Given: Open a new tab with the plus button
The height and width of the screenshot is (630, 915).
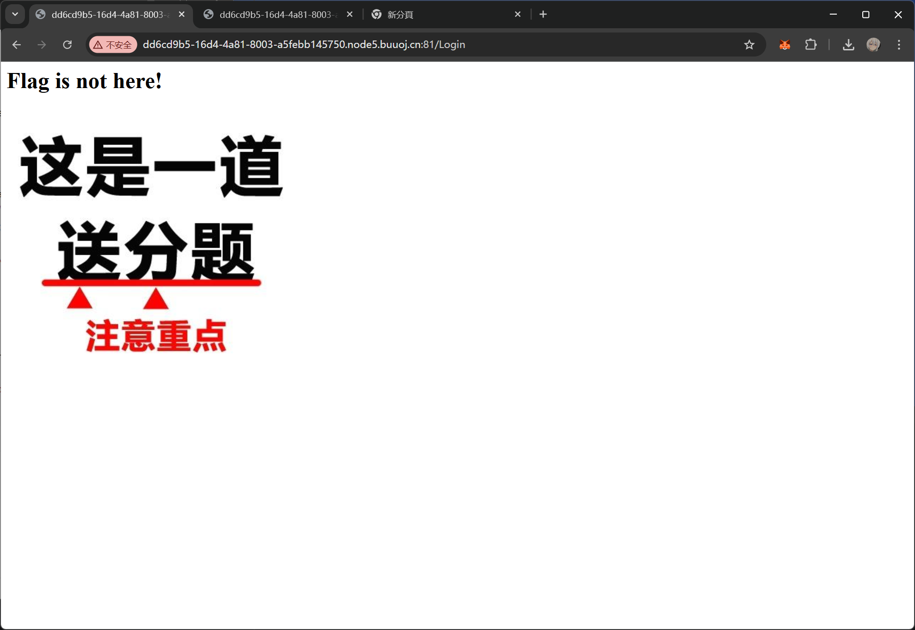Looking at the screenshot, I should point(543,14).
